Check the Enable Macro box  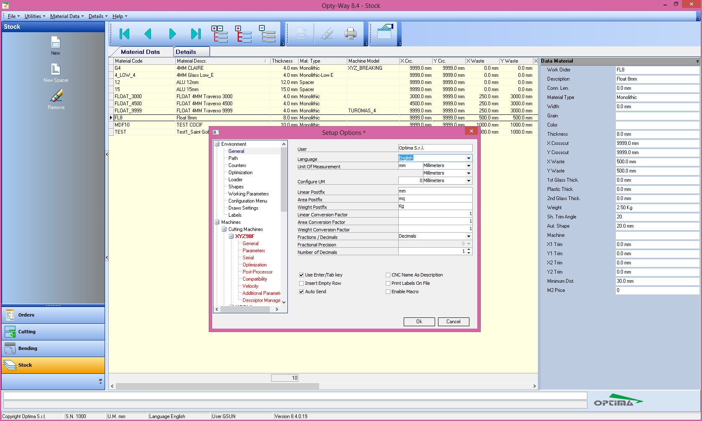click(x=388, y=292)
